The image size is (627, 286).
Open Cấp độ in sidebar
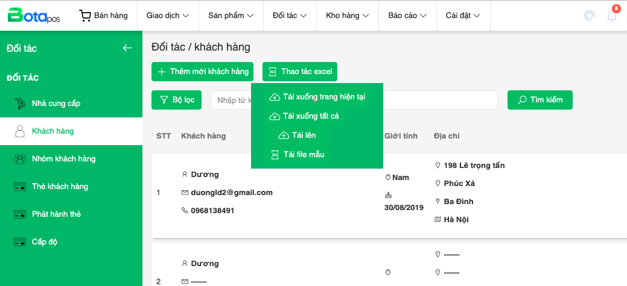[x=45, y=242]
